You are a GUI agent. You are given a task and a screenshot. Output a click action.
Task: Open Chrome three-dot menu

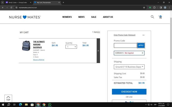coord(169,7)
